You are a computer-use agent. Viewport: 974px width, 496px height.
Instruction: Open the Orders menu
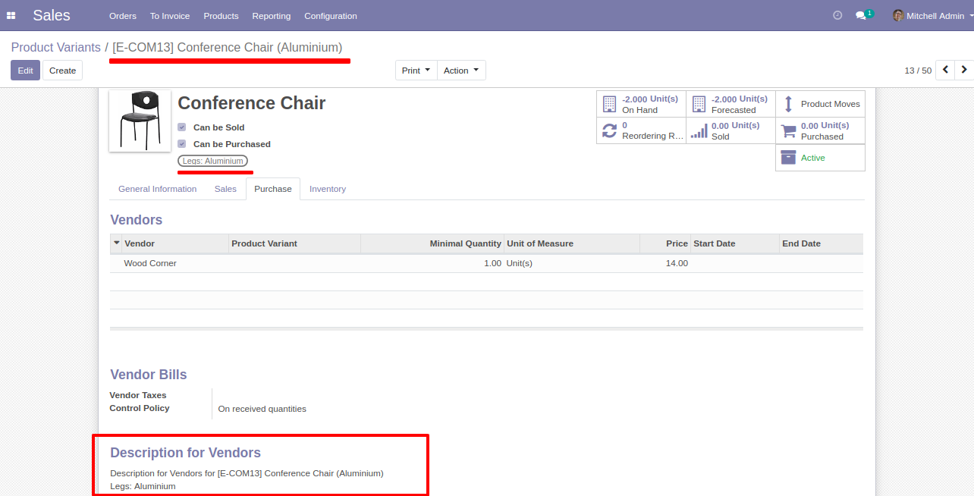click(x=123, y=16)
